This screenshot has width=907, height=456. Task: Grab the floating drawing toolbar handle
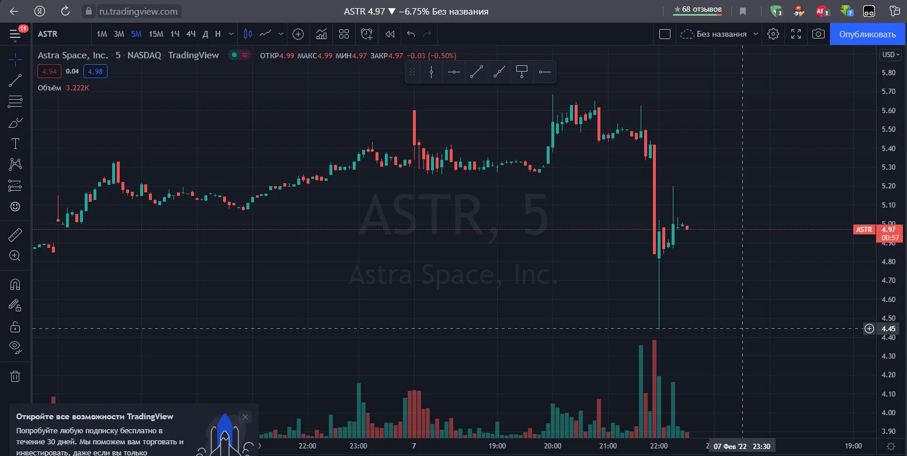[412, 72]
